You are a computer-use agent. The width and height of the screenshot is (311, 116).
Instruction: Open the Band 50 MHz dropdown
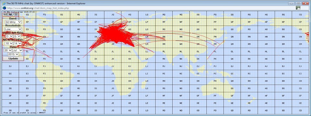pyautogui.click(x=13, y=22)
